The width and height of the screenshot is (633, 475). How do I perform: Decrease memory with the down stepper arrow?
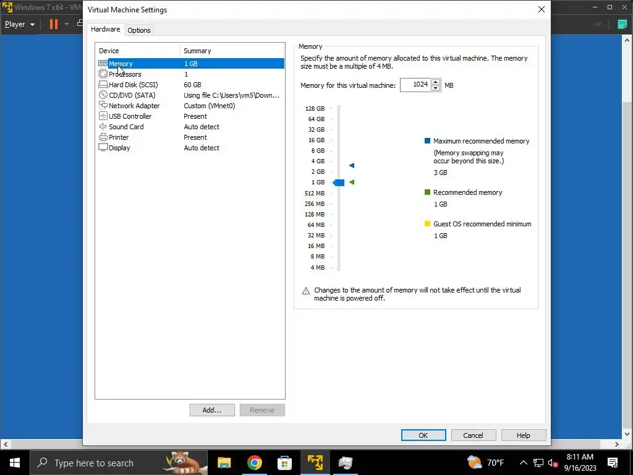tap(435, 88)
